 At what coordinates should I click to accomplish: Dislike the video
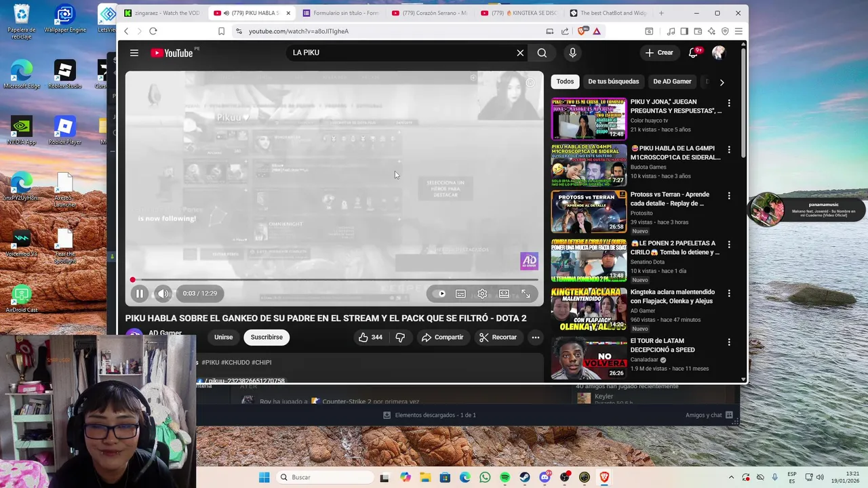pyautogui.click(x=400, y=337)
